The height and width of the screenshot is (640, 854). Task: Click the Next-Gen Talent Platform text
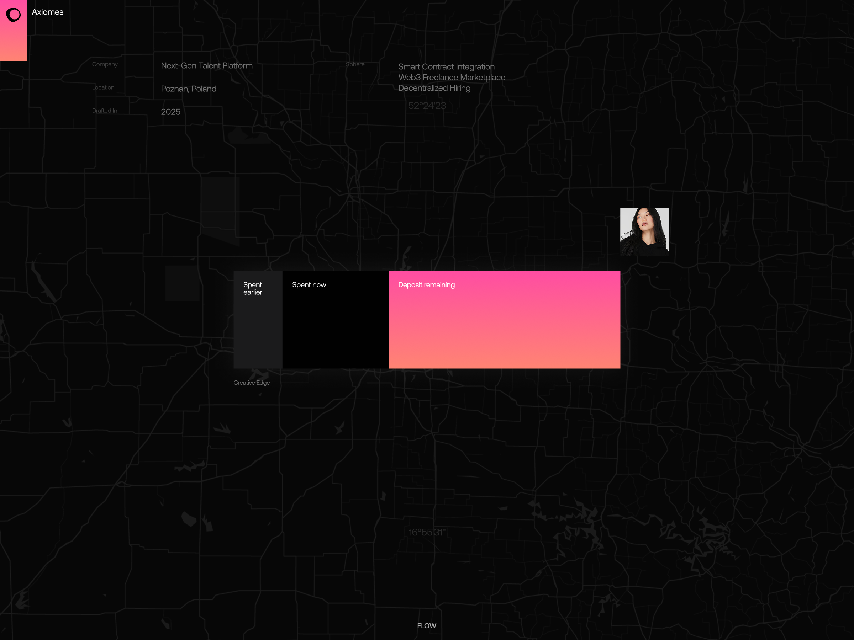point(206,66)
